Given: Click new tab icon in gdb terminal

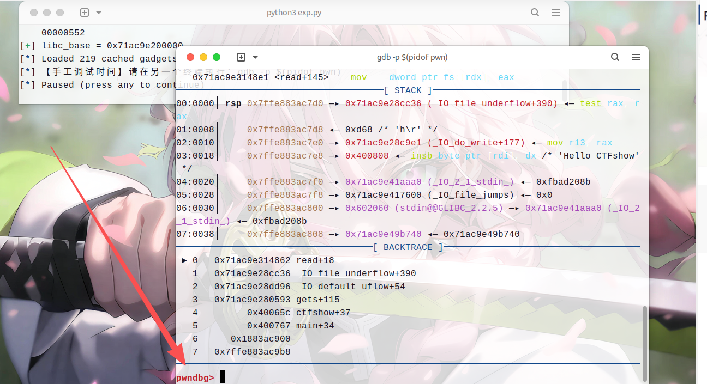Looking at the screenshot, I should [241, 57].
